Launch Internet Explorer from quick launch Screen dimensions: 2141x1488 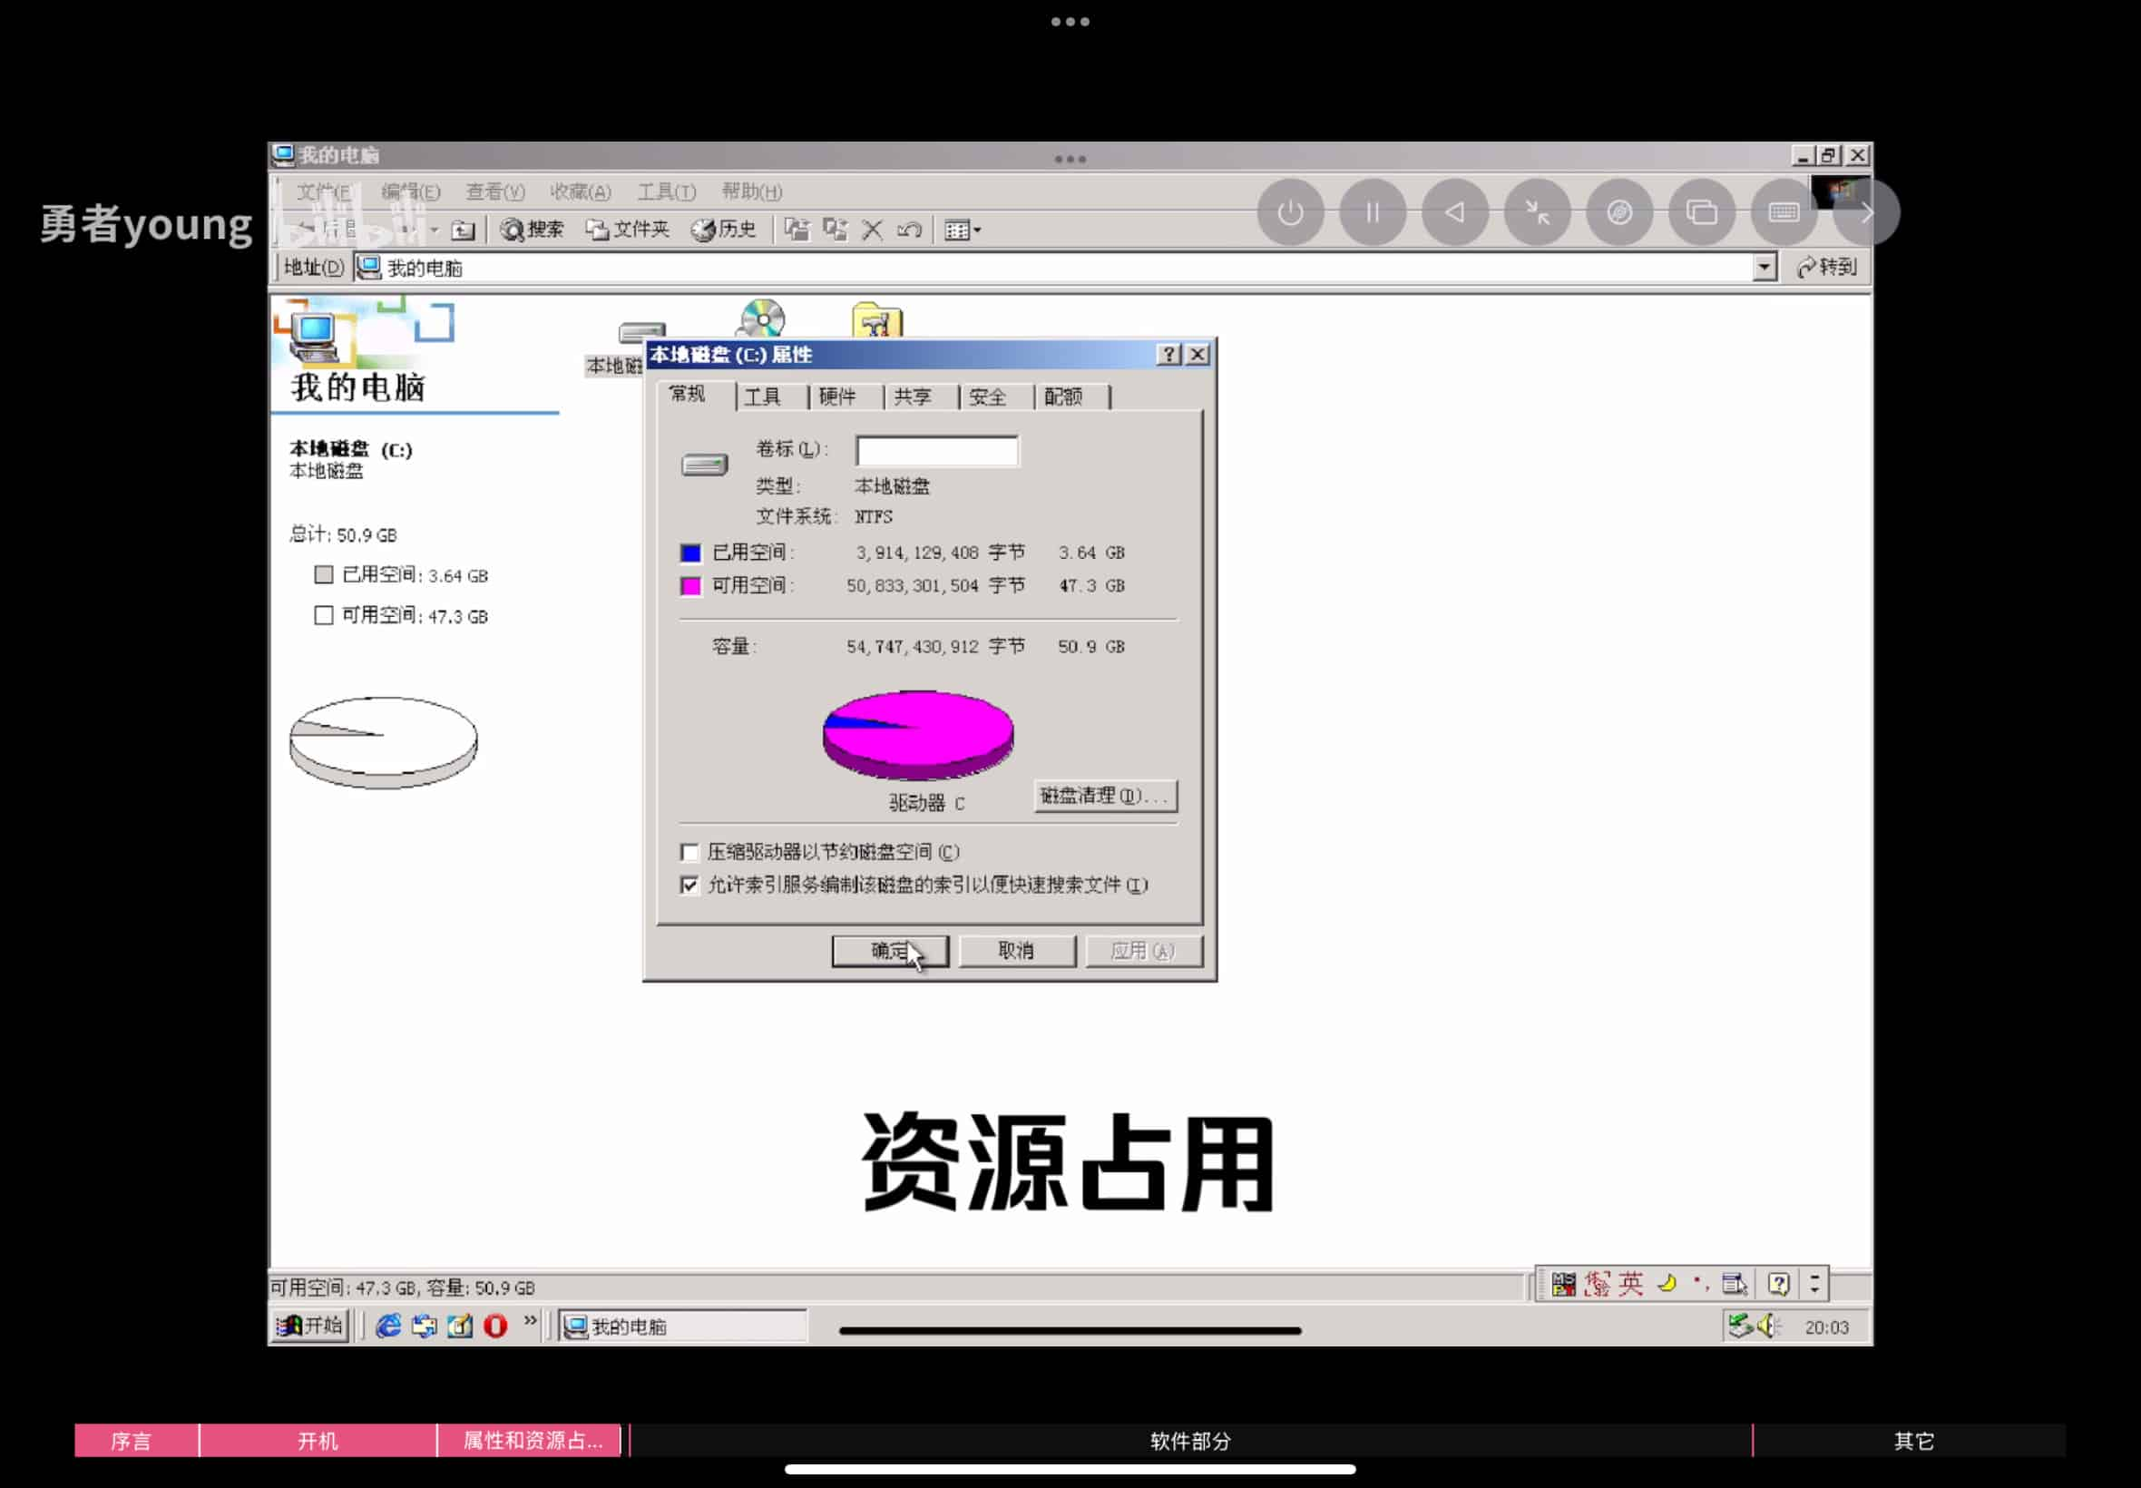(387, 1326)
